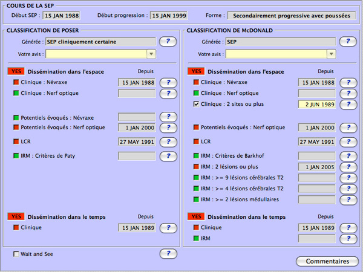Click the CLASSIFICATION DE McDONALD heading
Screen dimensions: 363x272
(x=230, y=31)
